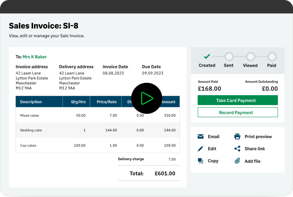Select the Paid status circle
The image size is (293, 197).
tap(271, 56)
